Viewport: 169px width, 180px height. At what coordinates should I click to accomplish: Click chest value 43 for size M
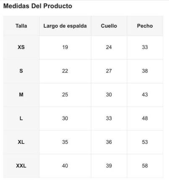coord(145,95)
